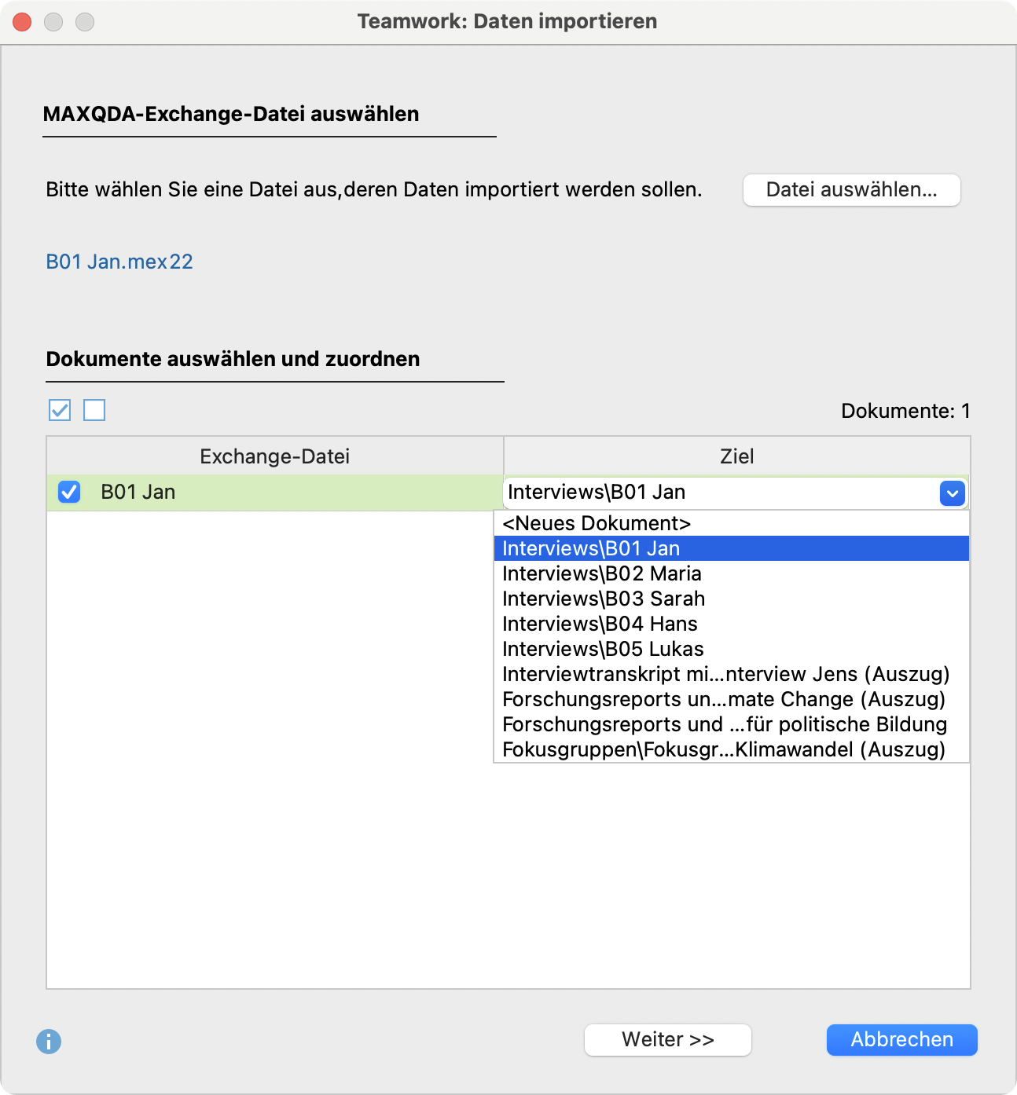This screenshot has height=1095, width=1017.
Task: Select Interviews\B01 Jan in dropdown list
Action: point(591,549)
